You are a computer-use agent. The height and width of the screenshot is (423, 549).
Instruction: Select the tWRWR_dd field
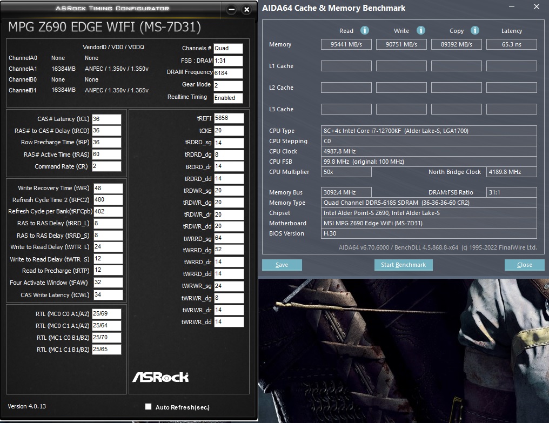[x=229, y=322]
